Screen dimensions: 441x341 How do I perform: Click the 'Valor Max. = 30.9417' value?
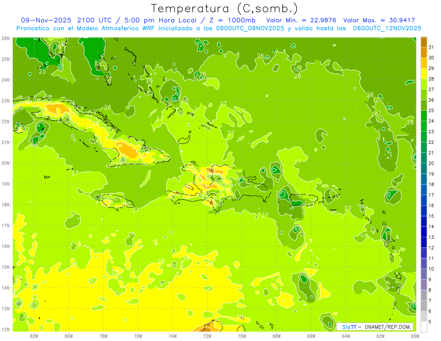tap(379, 20)
